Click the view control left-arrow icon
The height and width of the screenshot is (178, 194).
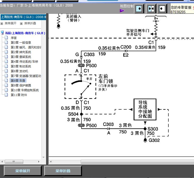162,9
